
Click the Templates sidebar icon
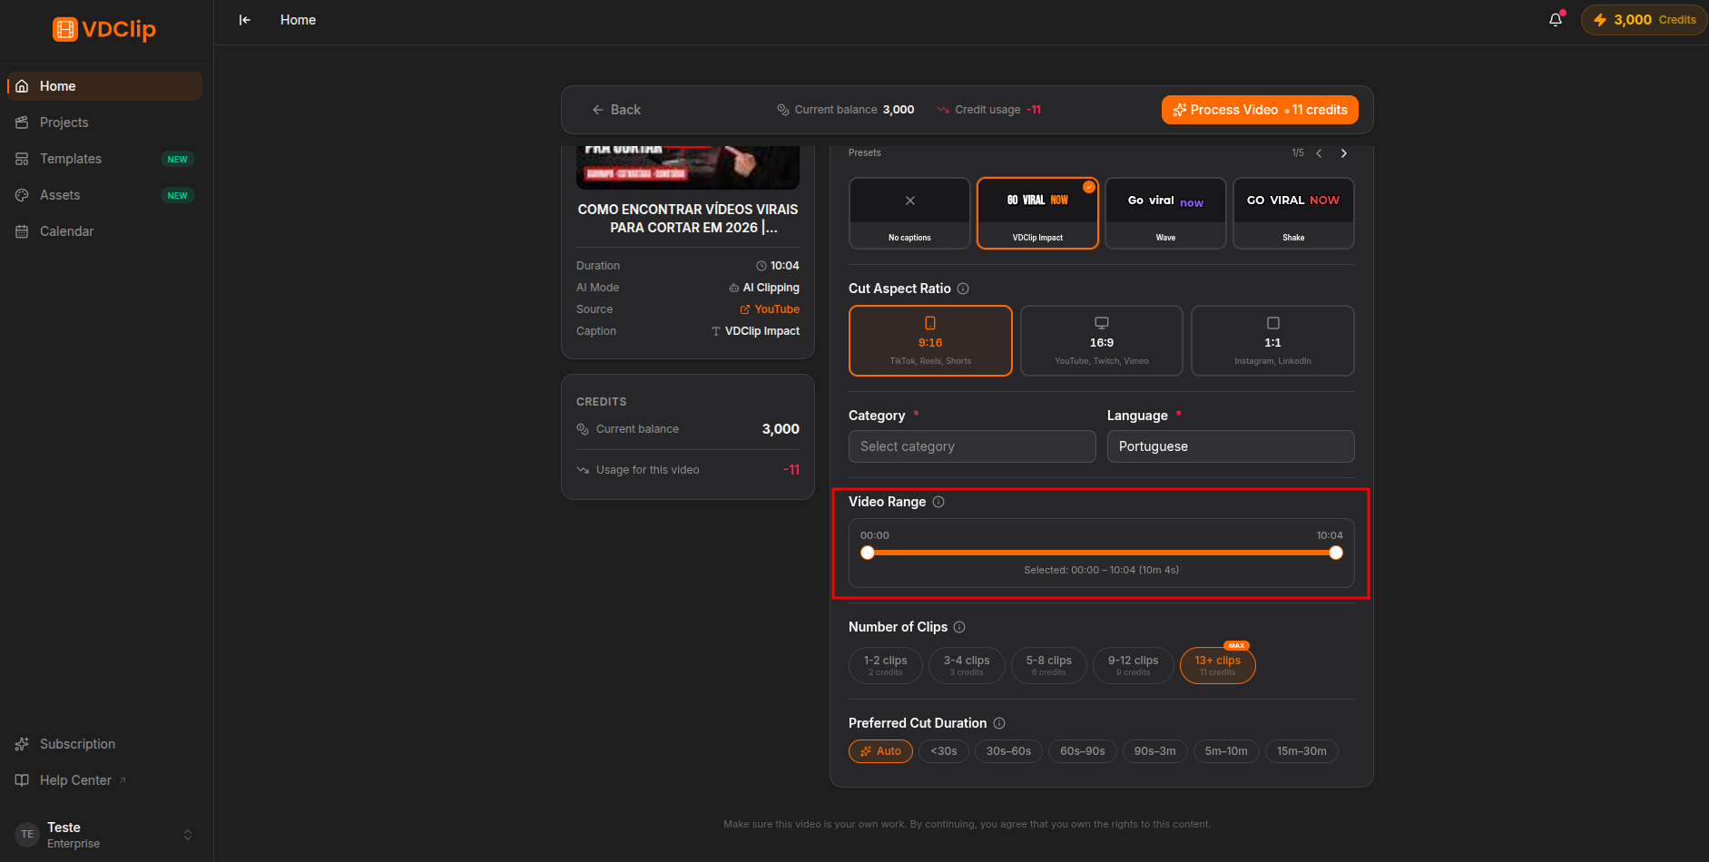pos(22,159)
